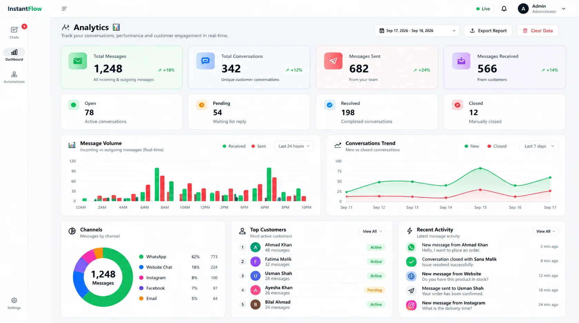This screenshot has width=579, height=323.
Task: Click the Resolved checkmark icon
Action: [x=330, y=105]
